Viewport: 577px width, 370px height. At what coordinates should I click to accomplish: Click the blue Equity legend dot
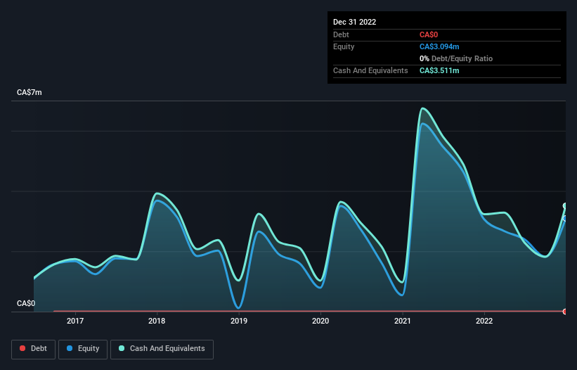[70, 348]
